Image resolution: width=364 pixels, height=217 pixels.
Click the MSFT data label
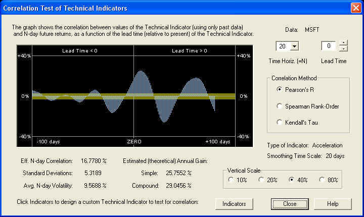click(x=312, y=30)
